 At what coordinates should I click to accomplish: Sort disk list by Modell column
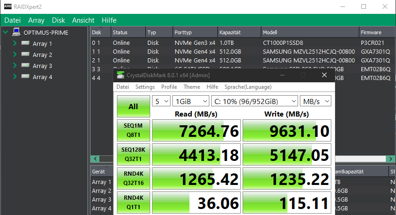tap(310, 32)
